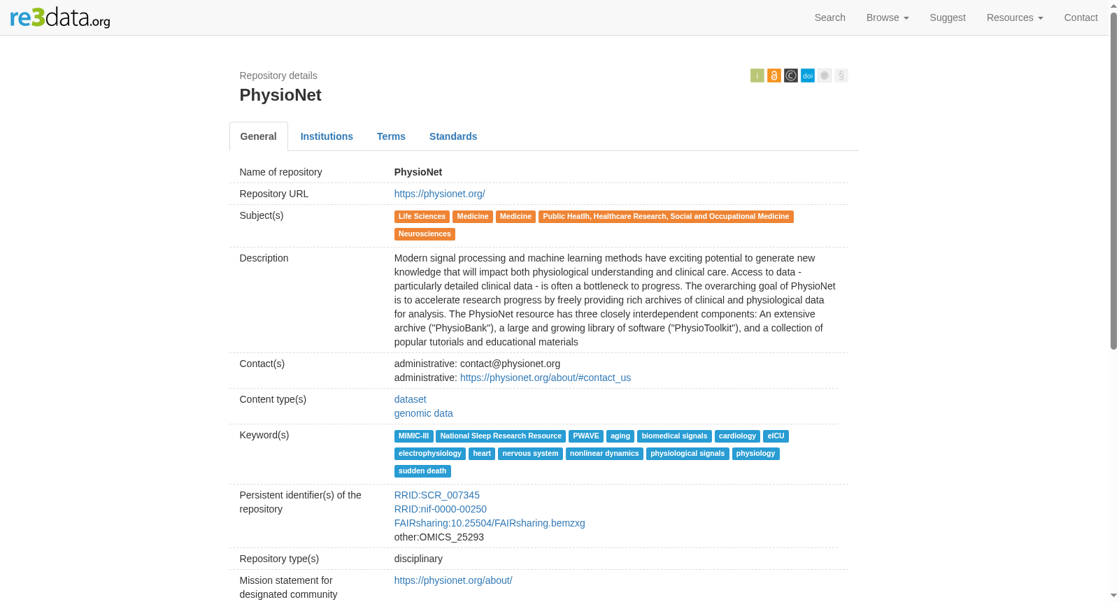The width and height of the screenshot is (1119, 602).
Task: Open the RRID:SCR_007345 identifier link
Action: pyautogui.click(x=437, y=495)
